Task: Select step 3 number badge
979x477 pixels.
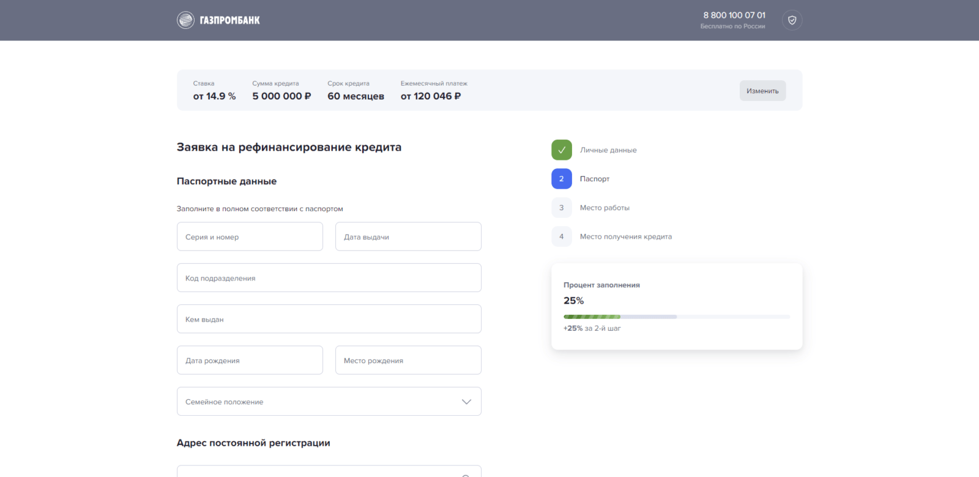Action: tap(561, 208)
